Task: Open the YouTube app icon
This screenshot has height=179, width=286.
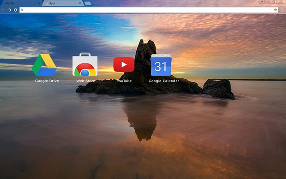Action: tap(124, 64)
